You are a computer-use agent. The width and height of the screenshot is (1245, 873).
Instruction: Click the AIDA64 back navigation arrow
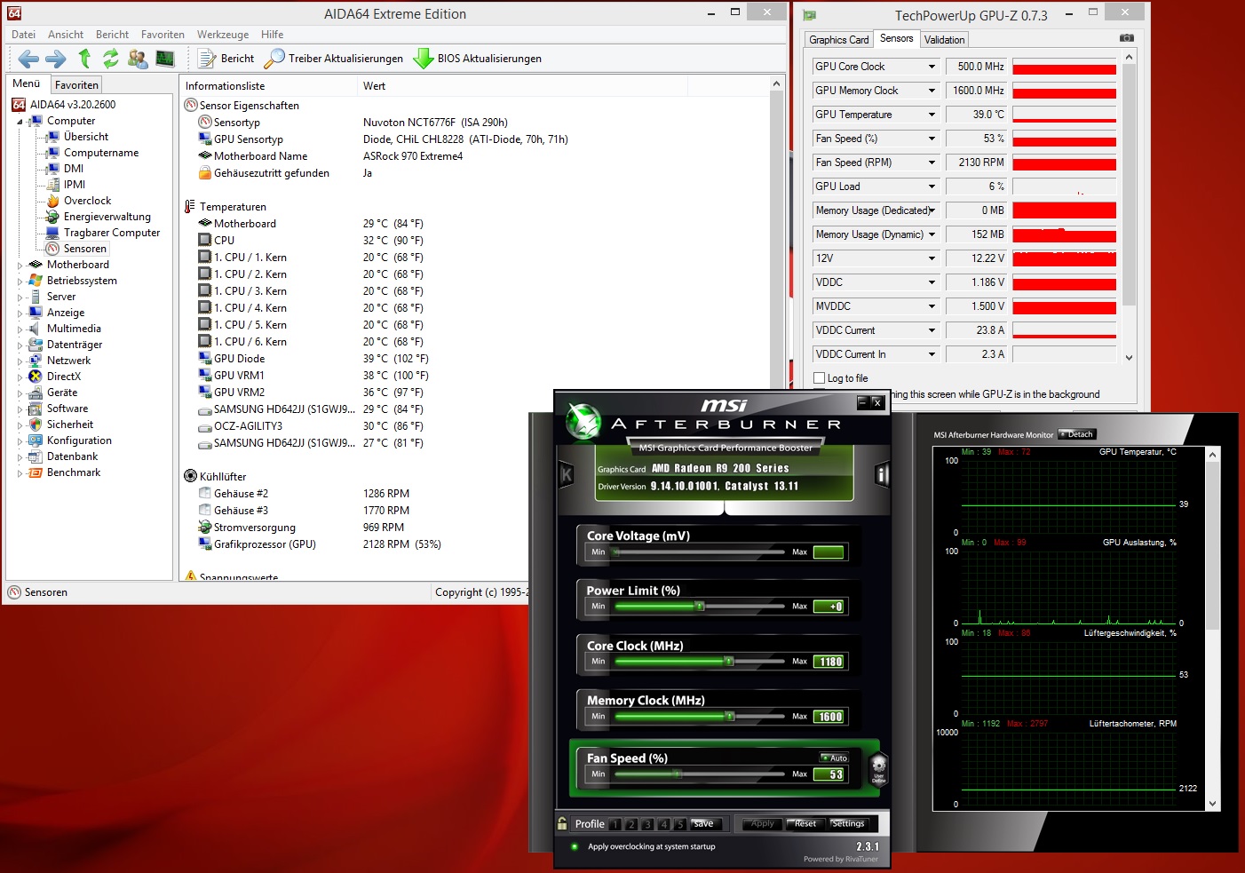click(28, 59)
